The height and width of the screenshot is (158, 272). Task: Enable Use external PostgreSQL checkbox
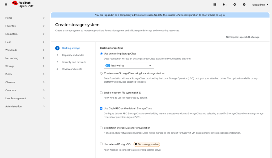(101, 144)
